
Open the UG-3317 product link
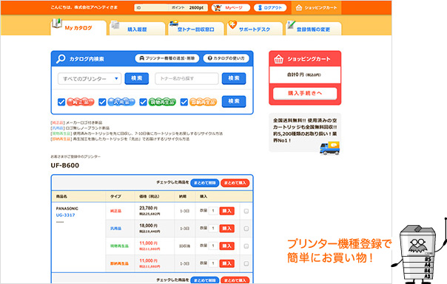click(x=66, y=215)
